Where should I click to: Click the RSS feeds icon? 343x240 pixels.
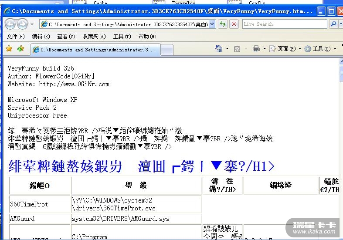click(237, 49)
